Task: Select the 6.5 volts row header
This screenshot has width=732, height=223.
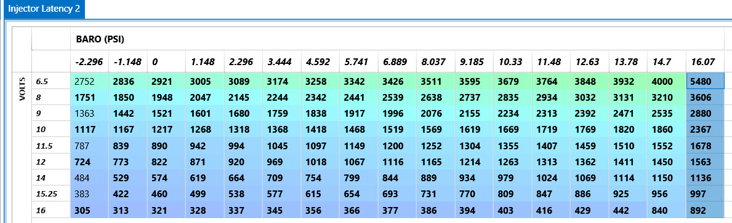Action: [x=51, y=82]
